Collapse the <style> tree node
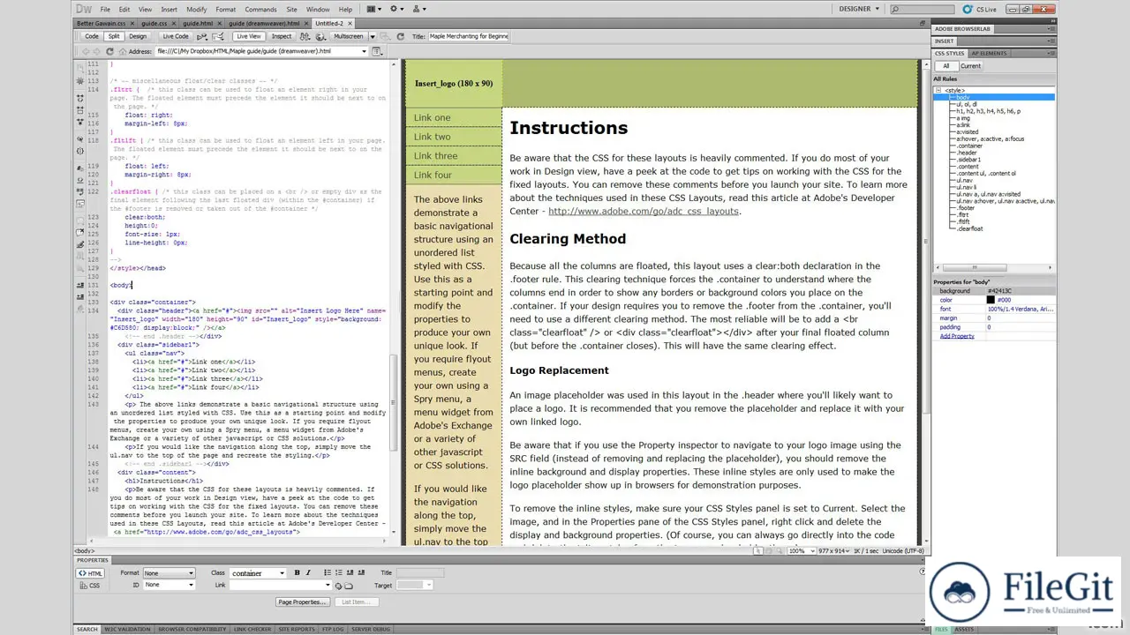Image resolution: width=1130 pixels, height=635 pixels. coord(938,90)
